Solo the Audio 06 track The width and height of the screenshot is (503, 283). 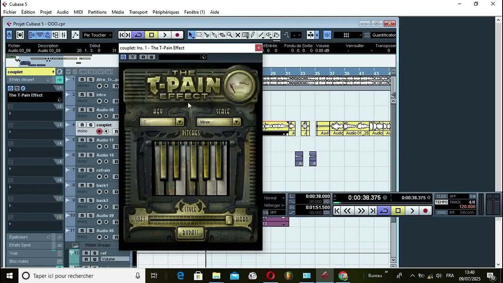[x=90, y=110]
